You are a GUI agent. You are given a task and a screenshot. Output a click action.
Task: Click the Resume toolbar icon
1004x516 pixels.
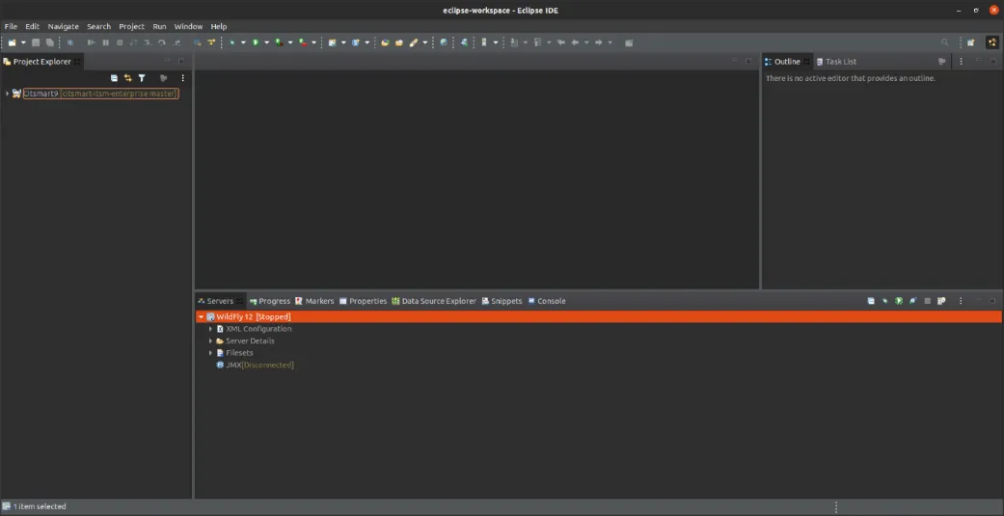point(91,42)
